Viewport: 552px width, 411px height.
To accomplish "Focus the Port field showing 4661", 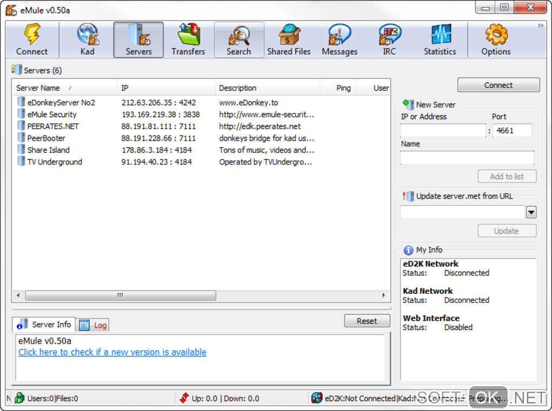I will tap(512, 130).
